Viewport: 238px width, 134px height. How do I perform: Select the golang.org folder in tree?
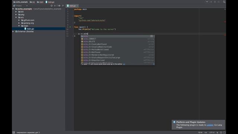tap(28, 23)
